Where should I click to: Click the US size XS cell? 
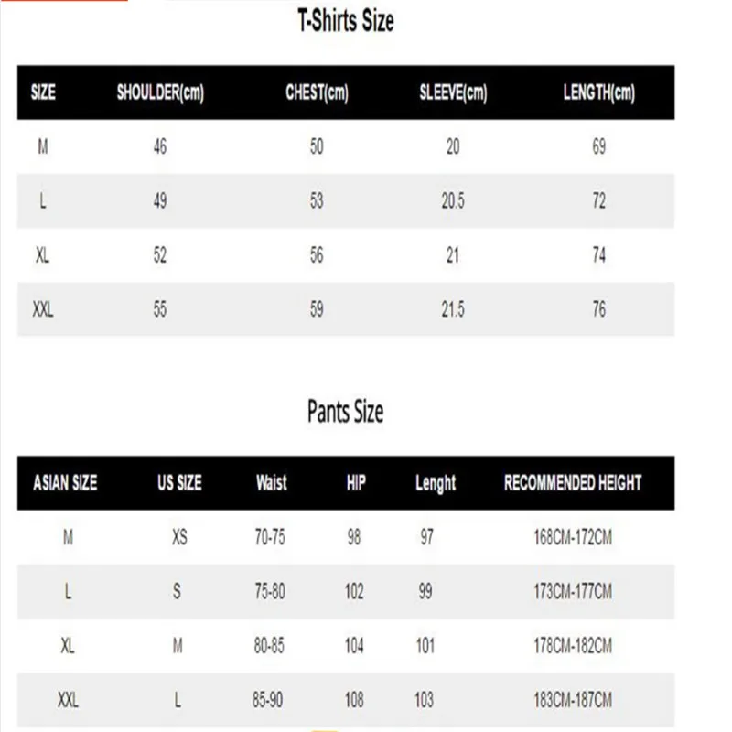click(179, 537)
